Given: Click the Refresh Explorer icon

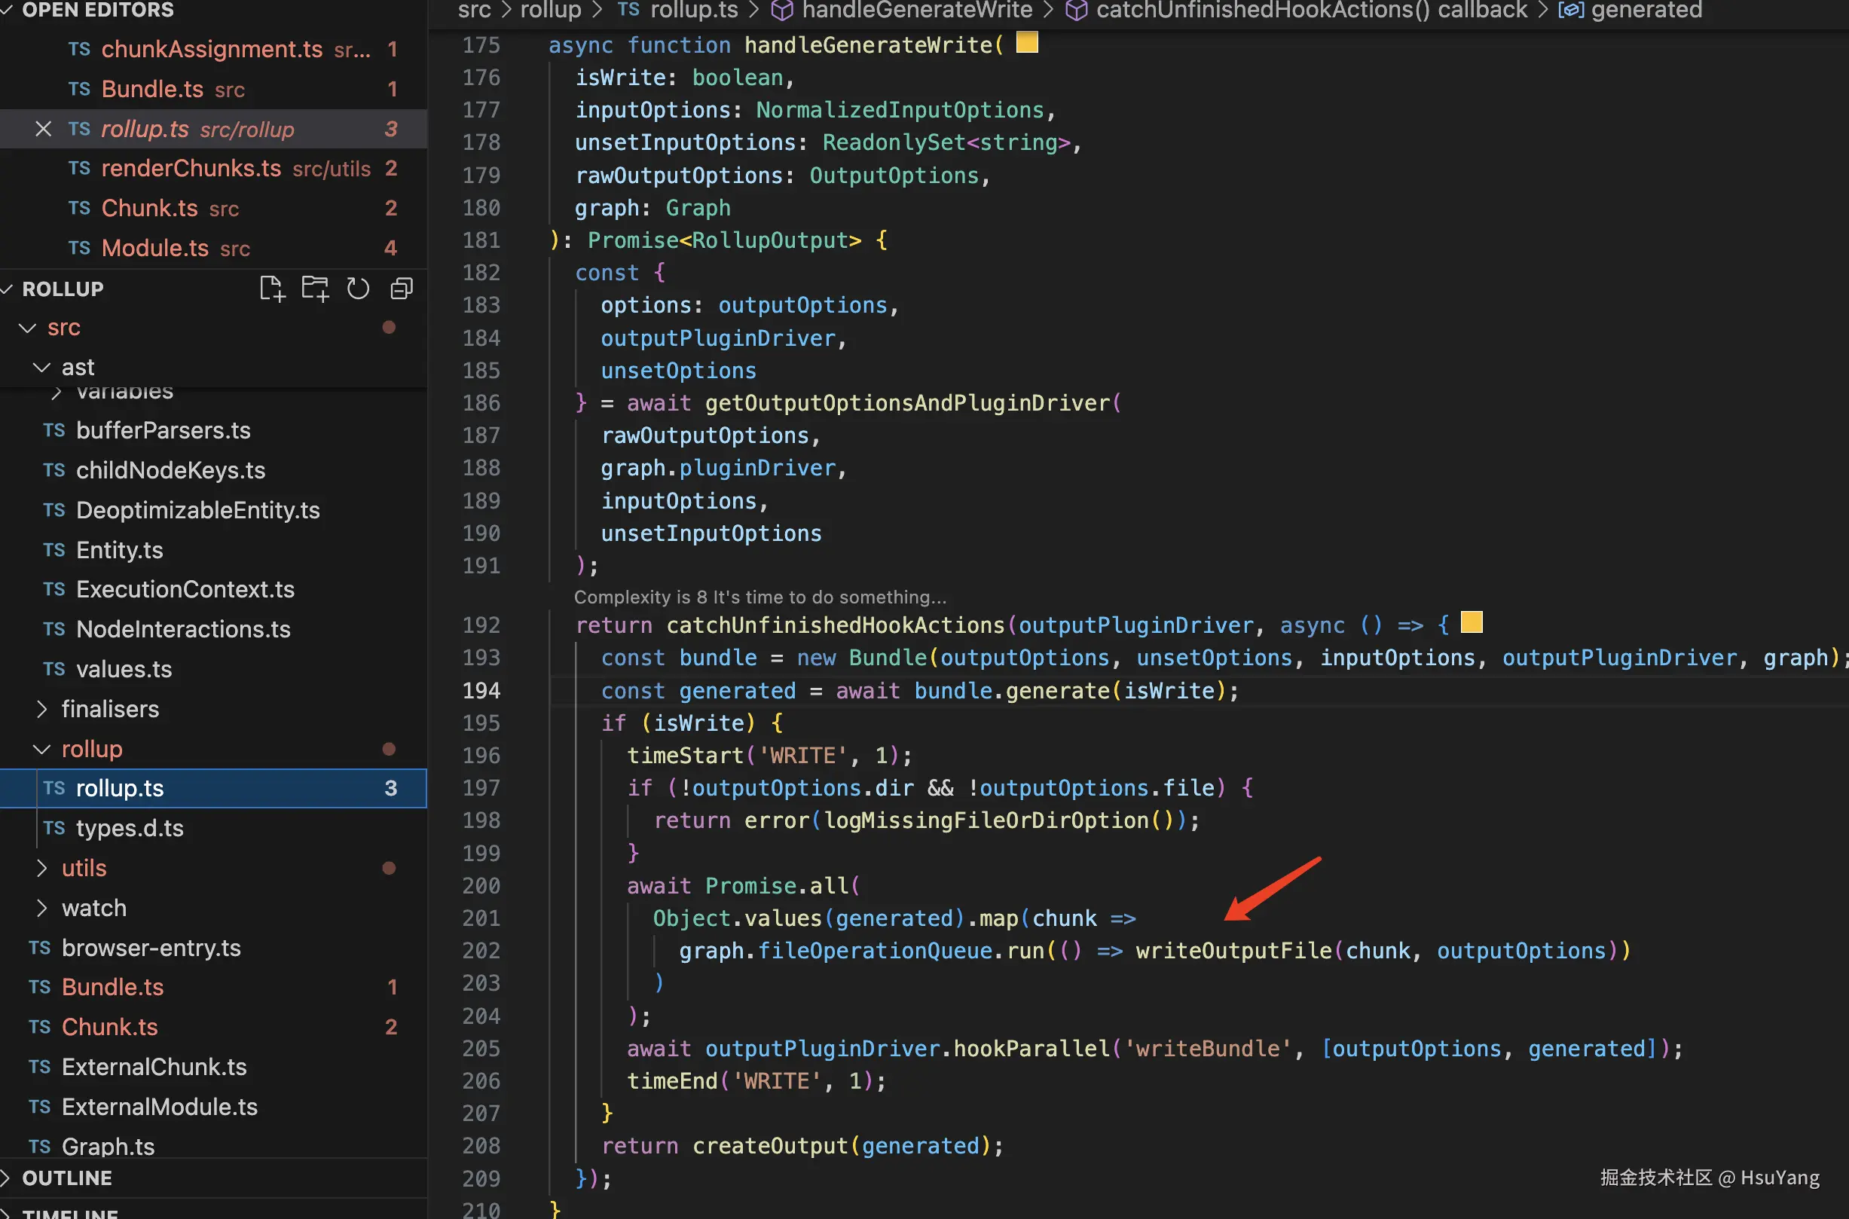Looking at the screenshot, I should click(358, 289).
